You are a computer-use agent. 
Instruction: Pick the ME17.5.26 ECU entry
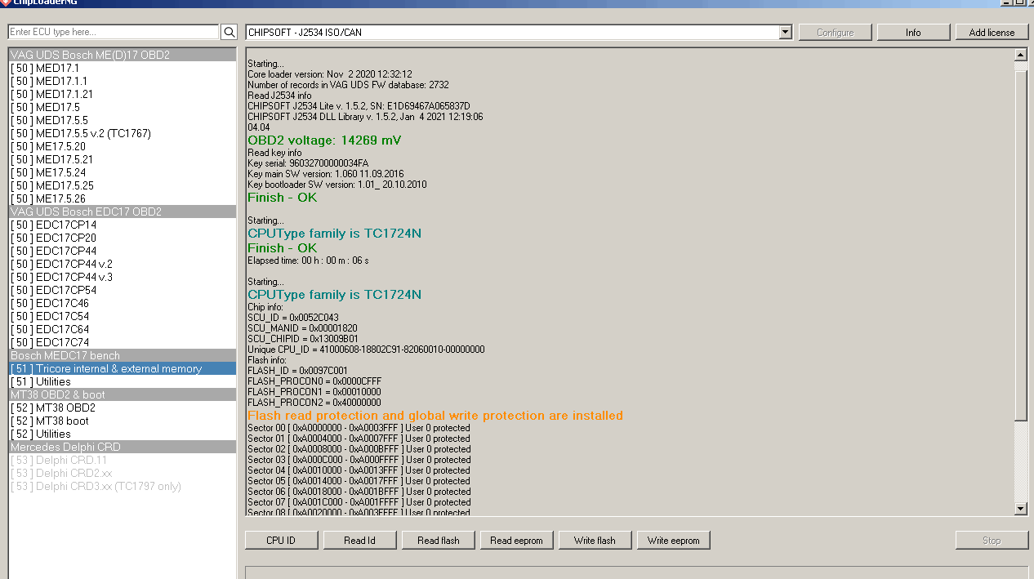coord(60,198)
